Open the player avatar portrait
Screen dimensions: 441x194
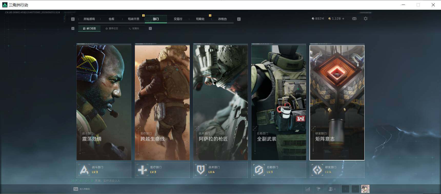click(365, 189)
